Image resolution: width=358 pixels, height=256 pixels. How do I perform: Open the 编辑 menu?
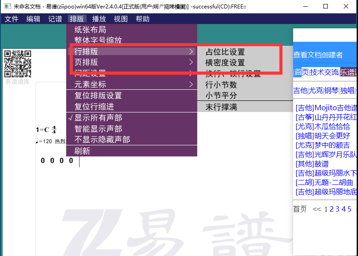click(33, 19)
